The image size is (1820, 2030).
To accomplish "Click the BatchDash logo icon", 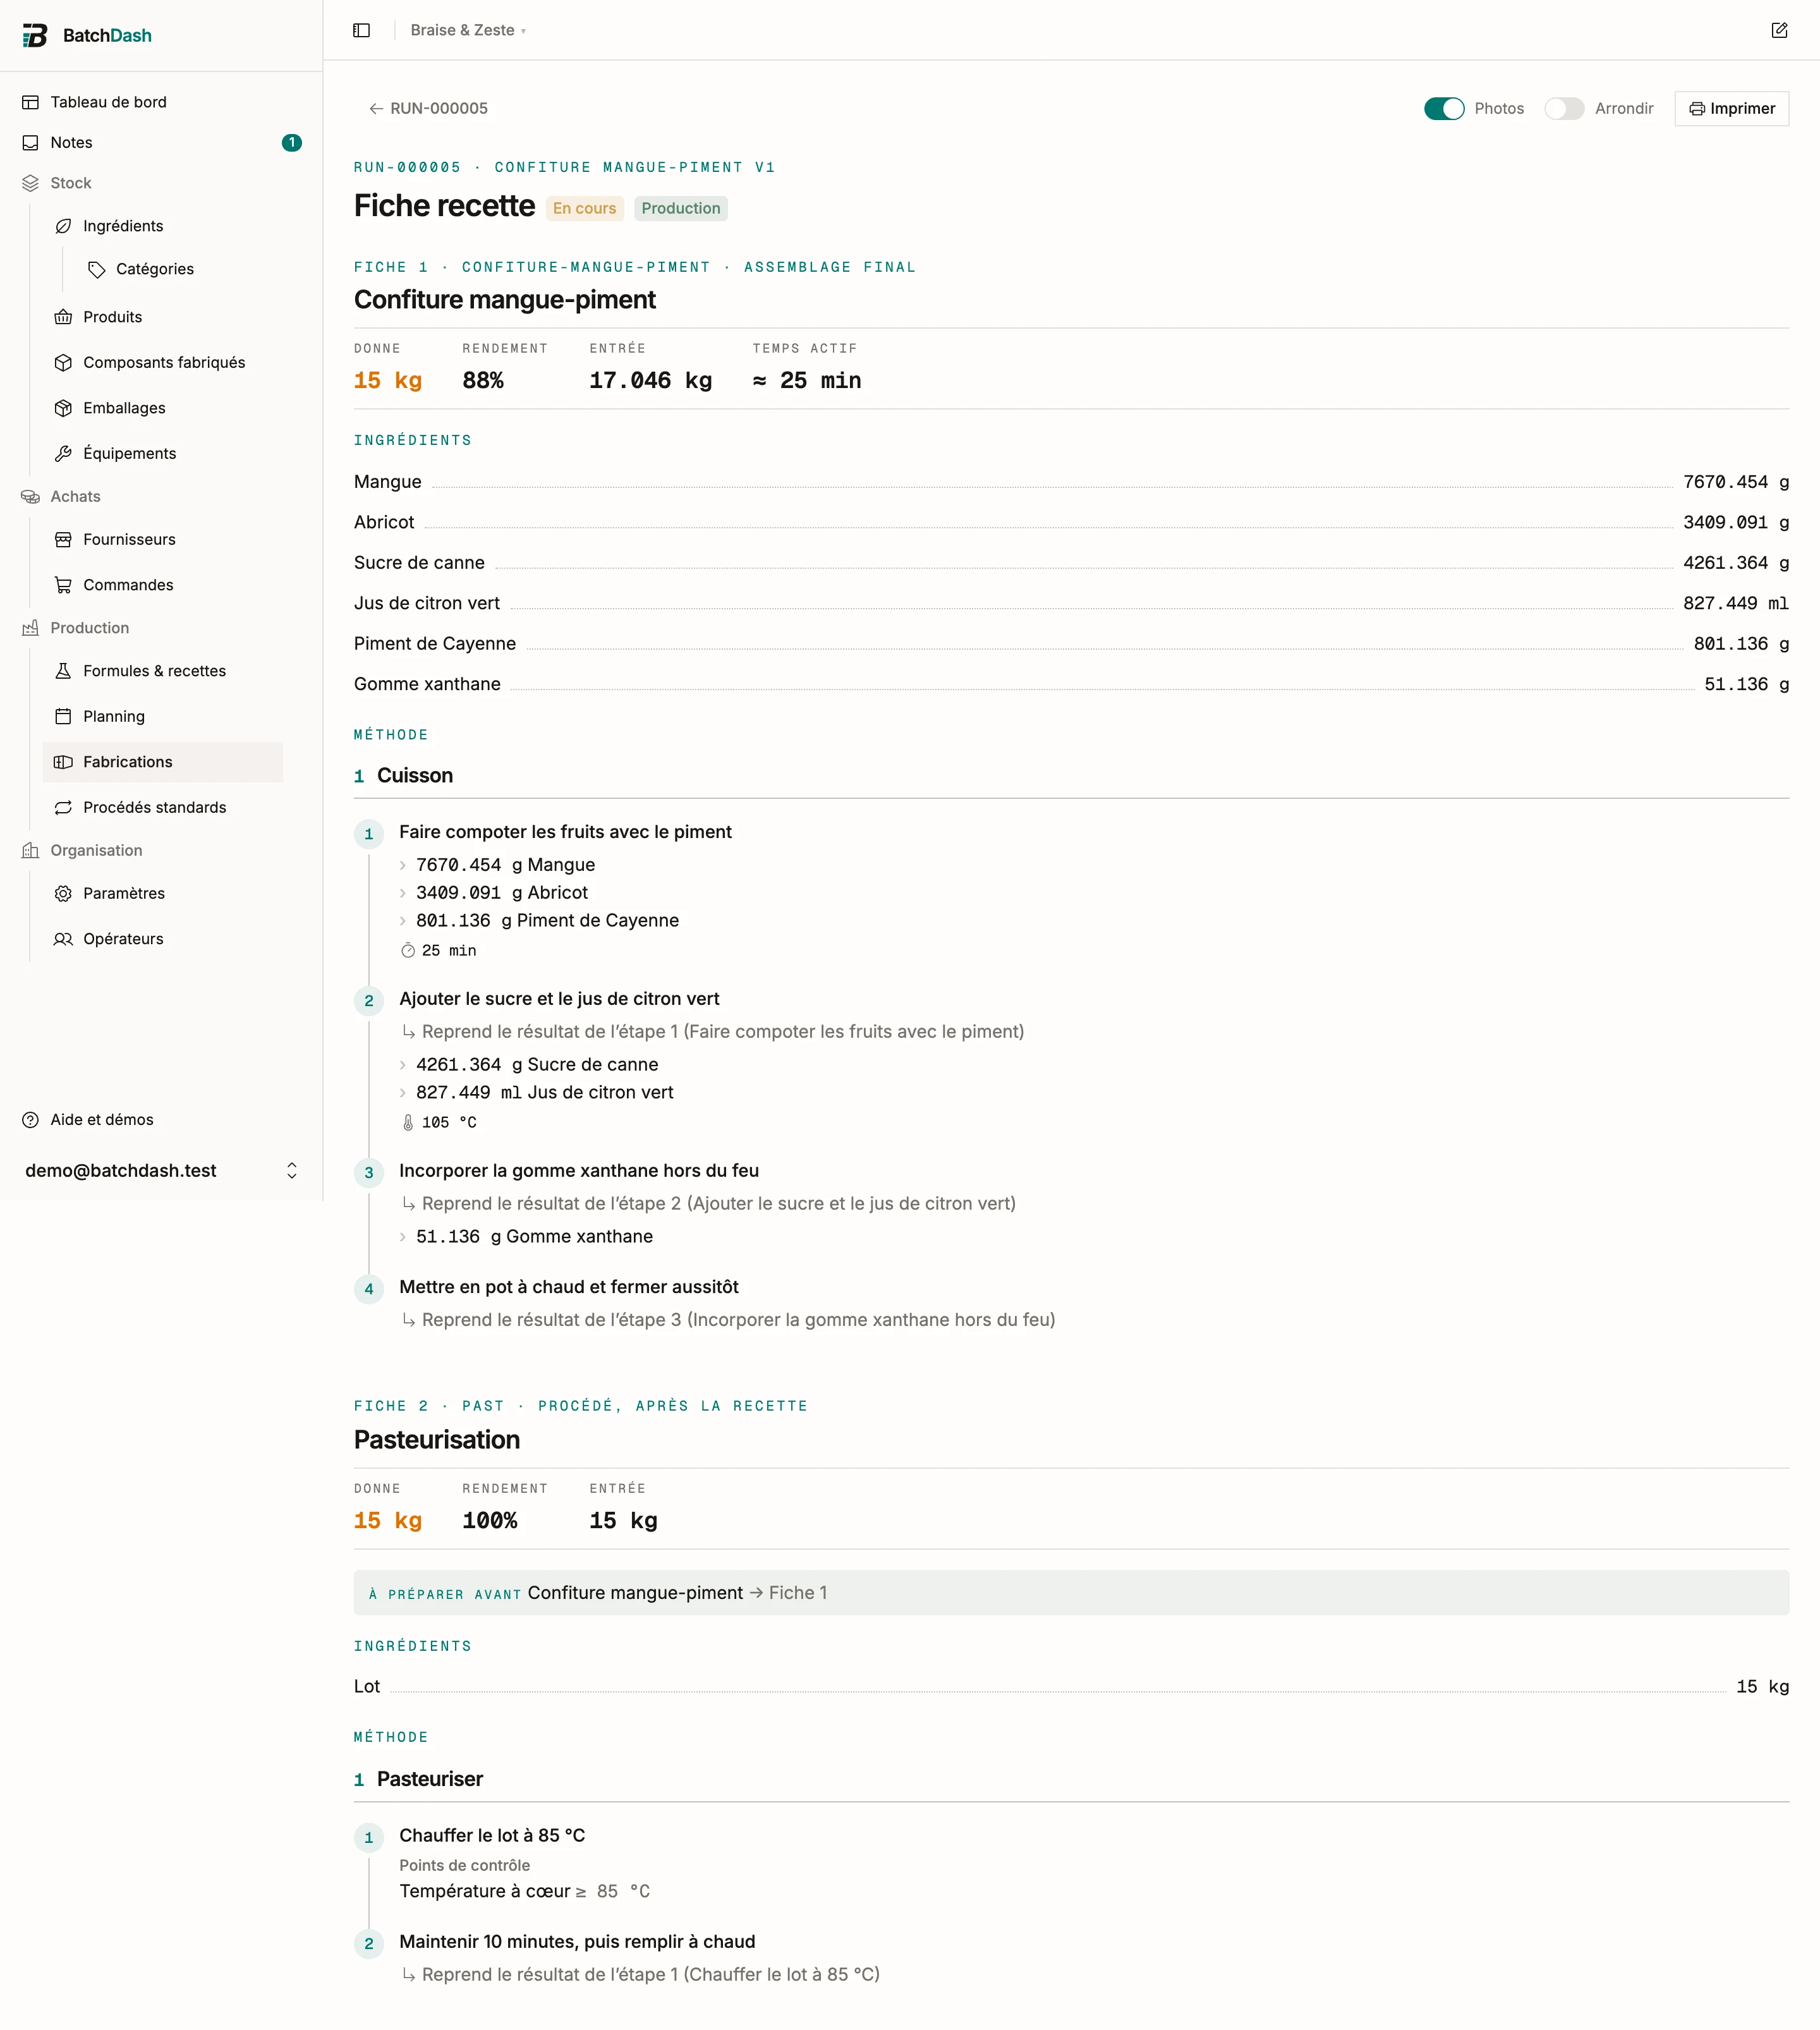I will (x=35, y=35).
